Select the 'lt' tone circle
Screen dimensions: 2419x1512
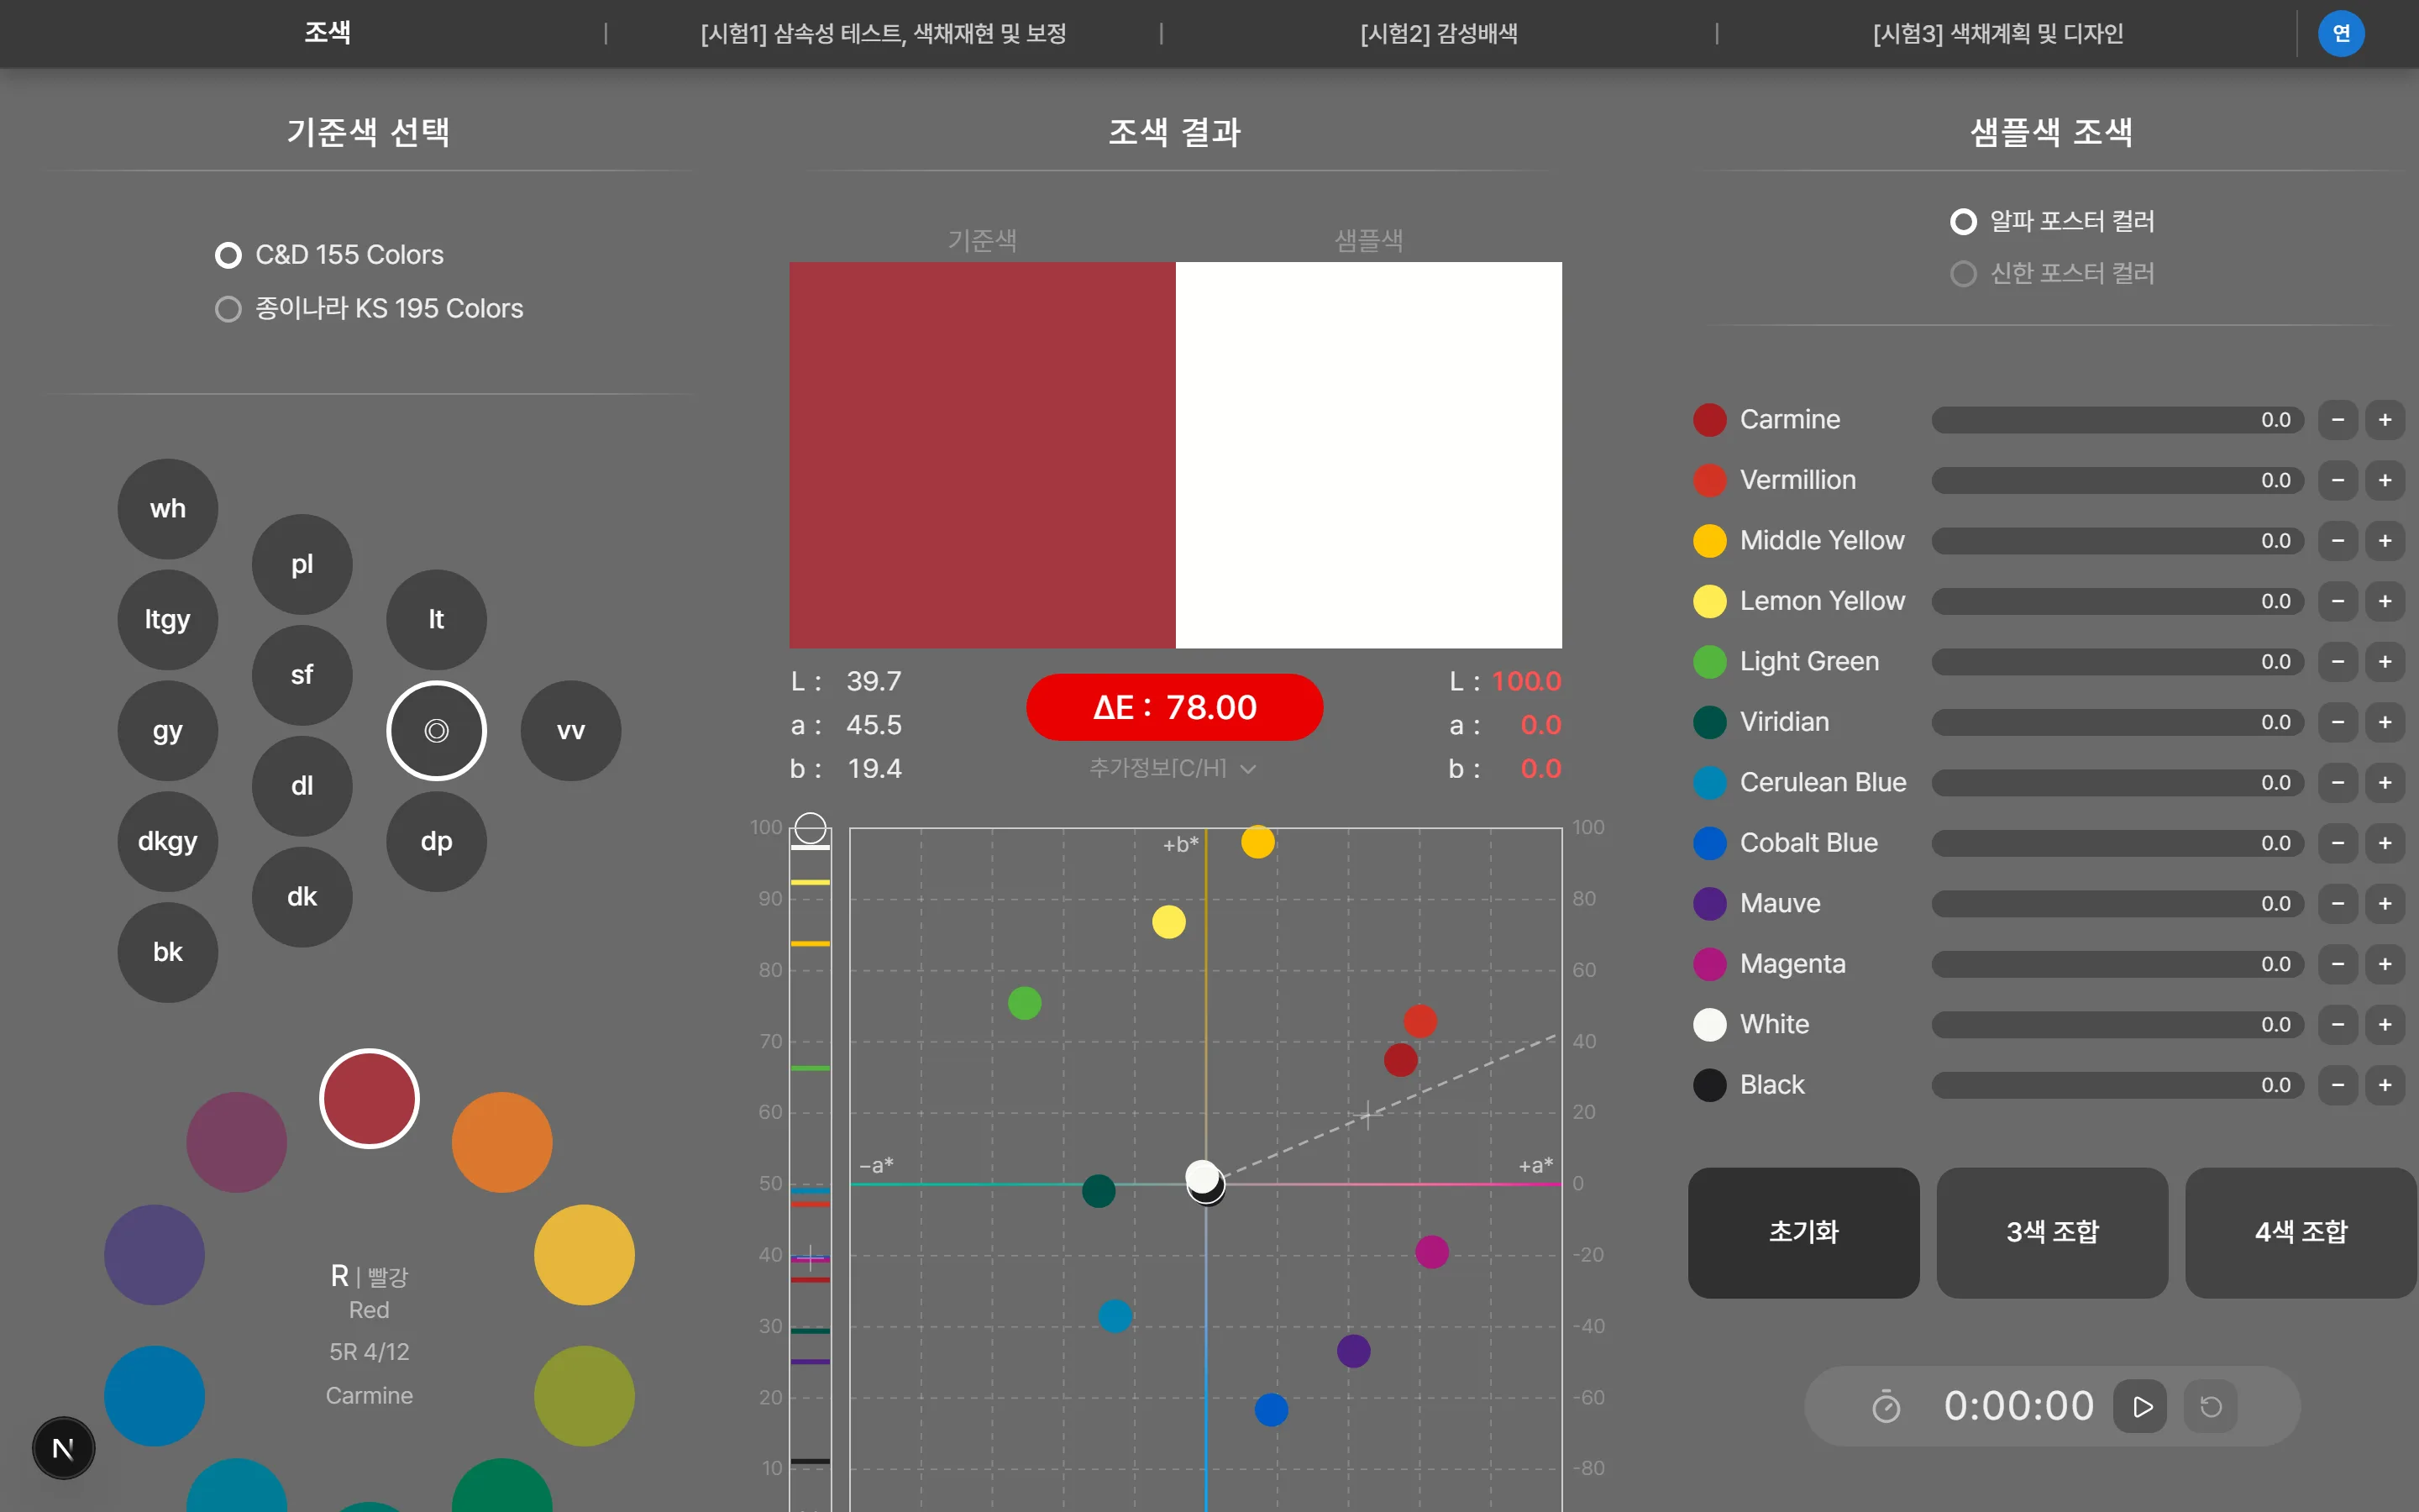tap(437, 620)
